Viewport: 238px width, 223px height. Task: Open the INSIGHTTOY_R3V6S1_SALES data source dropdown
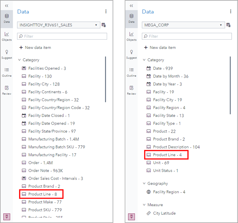point(59,25)
